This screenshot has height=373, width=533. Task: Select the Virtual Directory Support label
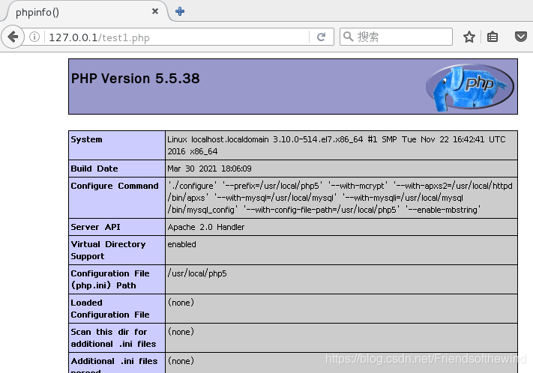(x=108, y=250)
